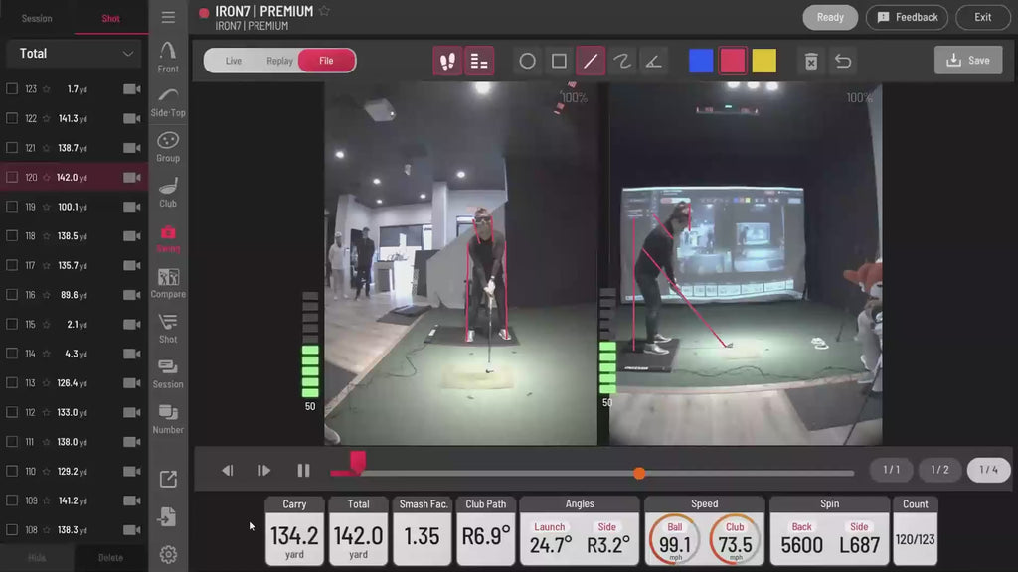
Task: Check the box for shot 108
Action: [x=12, y=530]
